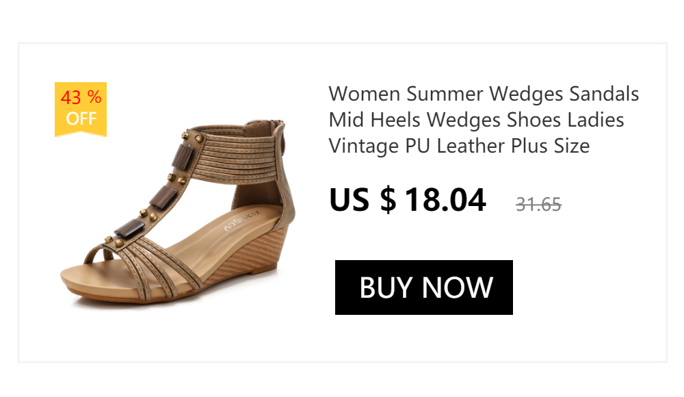Click the white 'OFF' text on the badge
This screenshot has width=684, height=397.
(81, 119)
